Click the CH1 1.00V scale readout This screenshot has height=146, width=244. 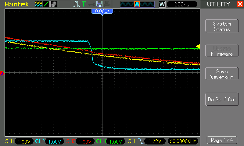coord(24,141)
